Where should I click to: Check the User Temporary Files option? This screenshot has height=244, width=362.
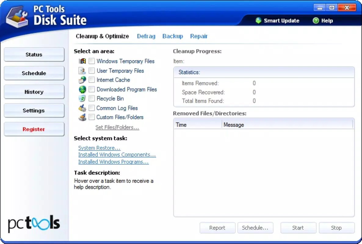[x=92, y=70]
